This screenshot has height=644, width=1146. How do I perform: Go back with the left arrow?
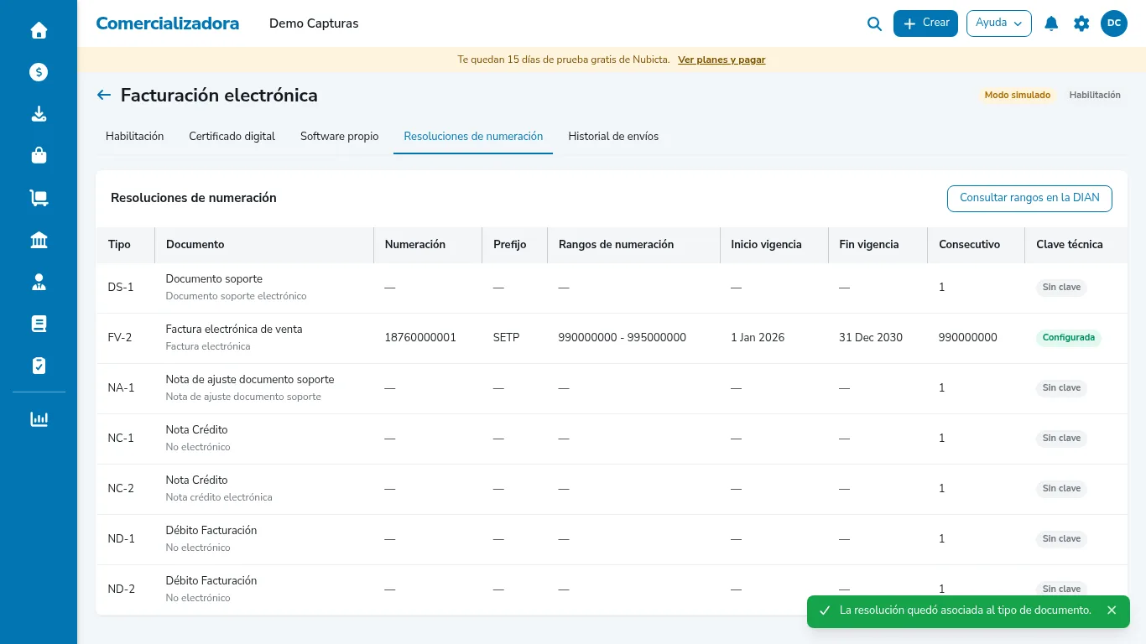tap(104, 95)
